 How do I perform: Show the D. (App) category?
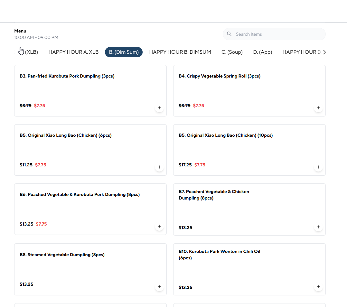pos(262,52)
